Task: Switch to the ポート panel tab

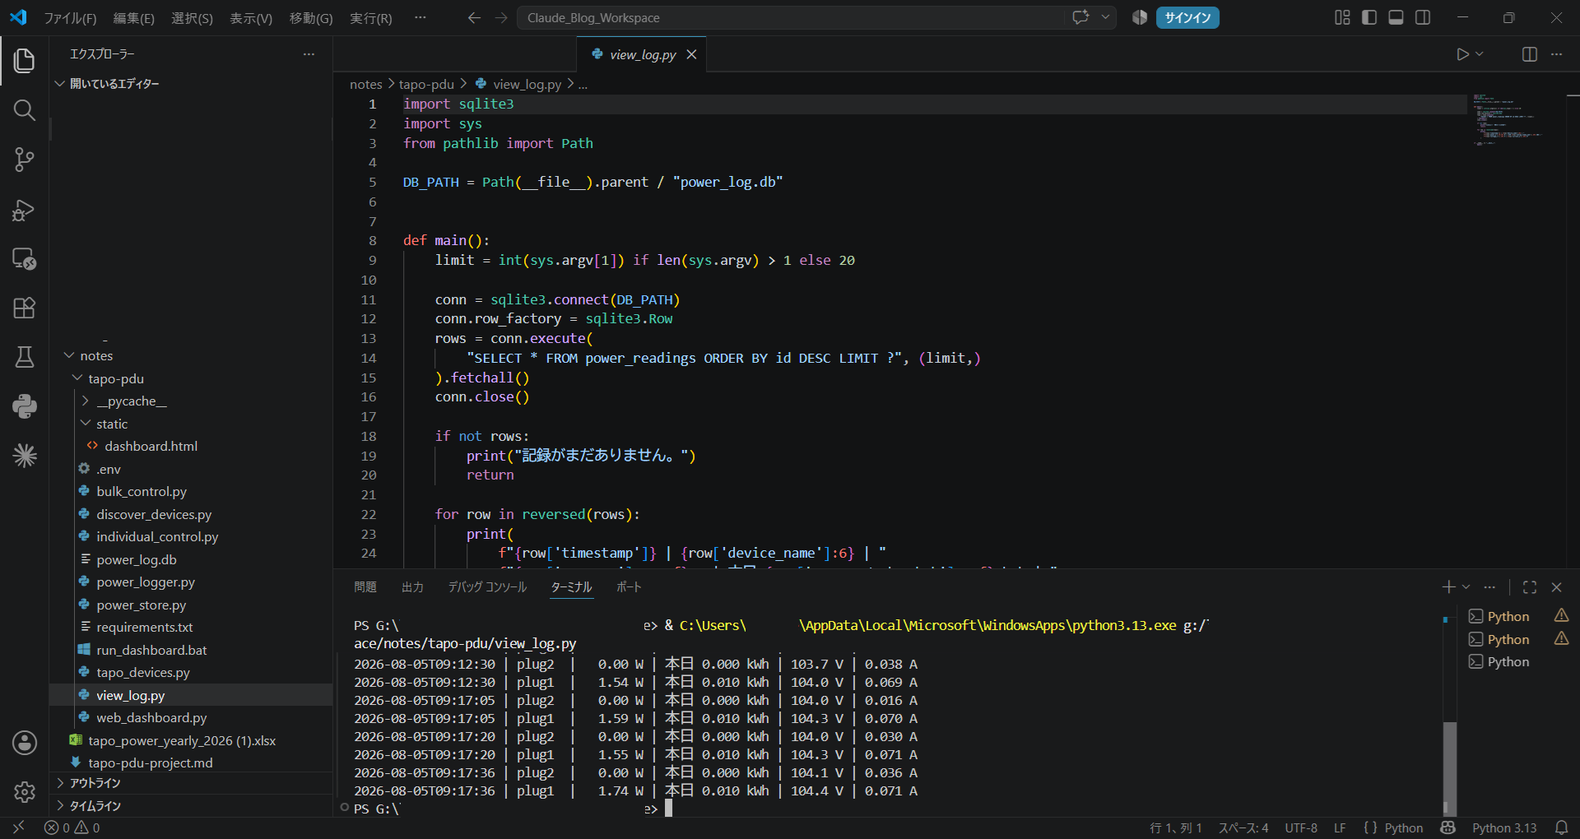Action: tap(629, 587)
